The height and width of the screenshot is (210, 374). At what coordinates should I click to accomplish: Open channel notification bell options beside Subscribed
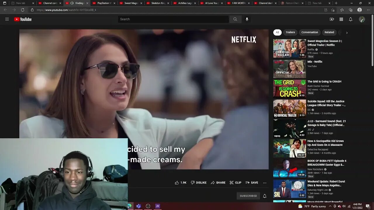[x=264, y=196]
